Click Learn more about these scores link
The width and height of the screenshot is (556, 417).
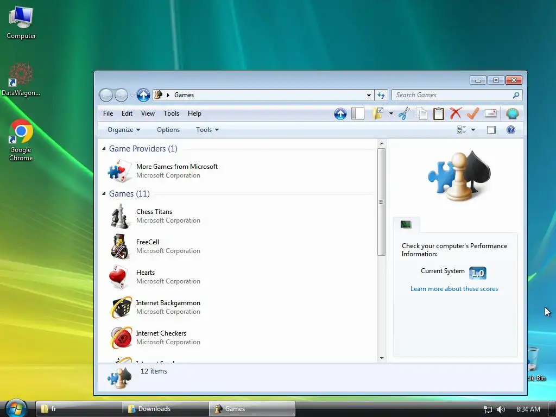click(x=454, y=289)
